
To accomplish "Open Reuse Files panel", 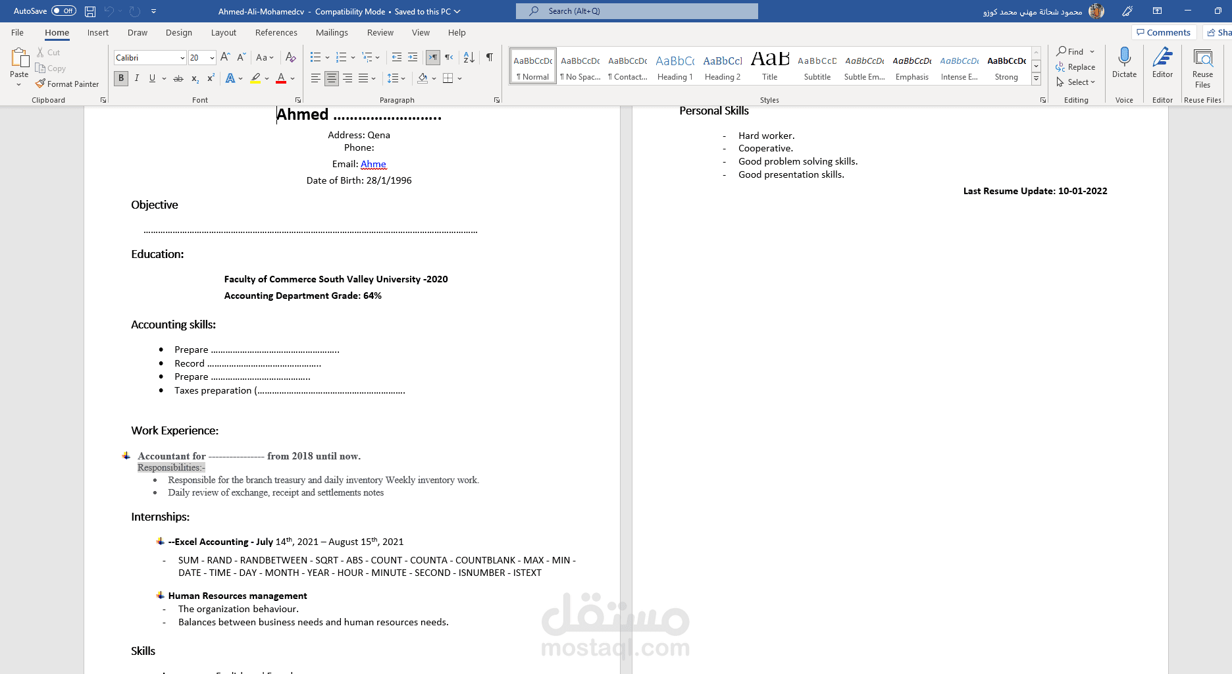I will coord(1202,68).
